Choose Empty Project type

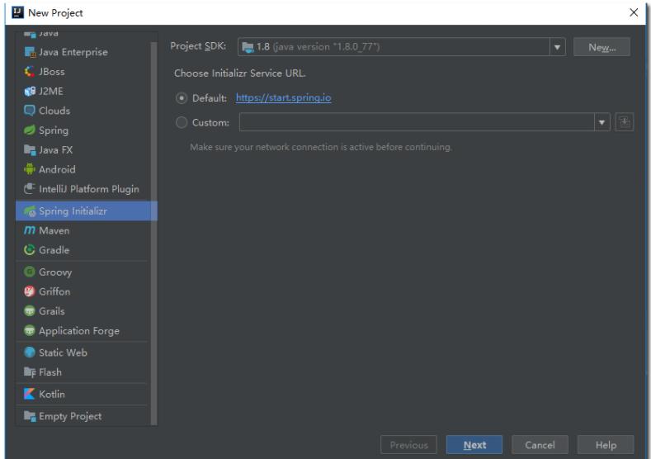pos(86,416)
